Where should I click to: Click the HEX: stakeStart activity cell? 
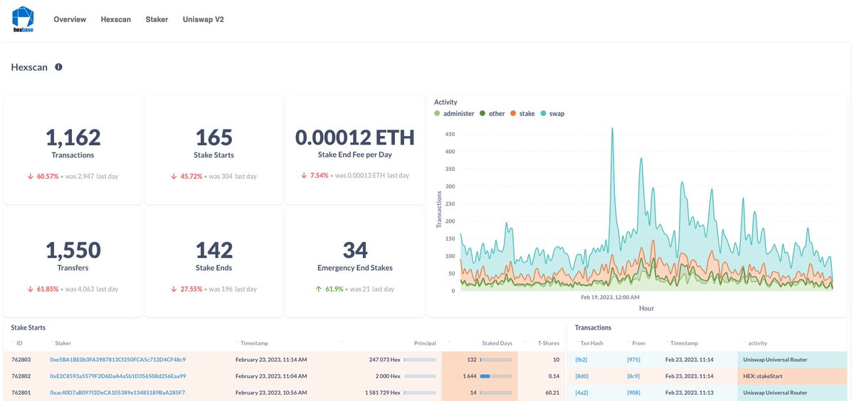point(793,376)
